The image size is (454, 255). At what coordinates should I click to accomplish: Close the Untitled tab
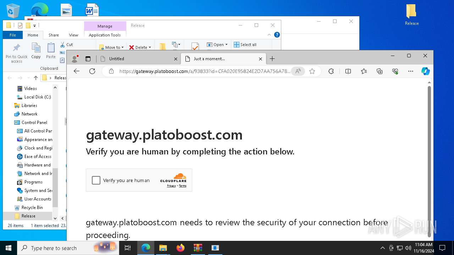pyautogui.click(x=176, y=59)
